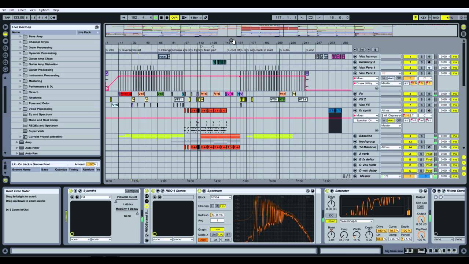The height and width of the screenshot is (264, 469).
Task: Toggle the metronome button
Action: click(53, 18)
